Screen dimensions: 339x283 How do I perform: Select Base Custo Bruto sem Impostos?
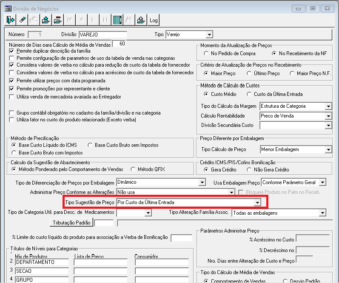pos(90,145)
